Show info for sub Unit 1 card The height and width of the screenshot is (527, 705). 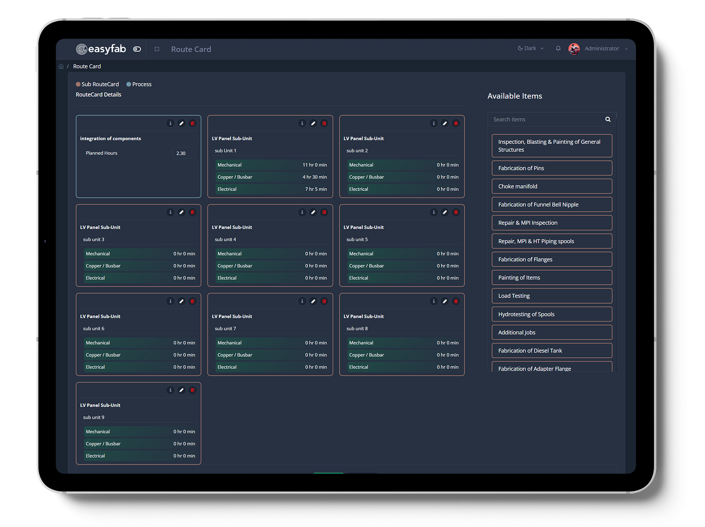click(x=302, y=123)
